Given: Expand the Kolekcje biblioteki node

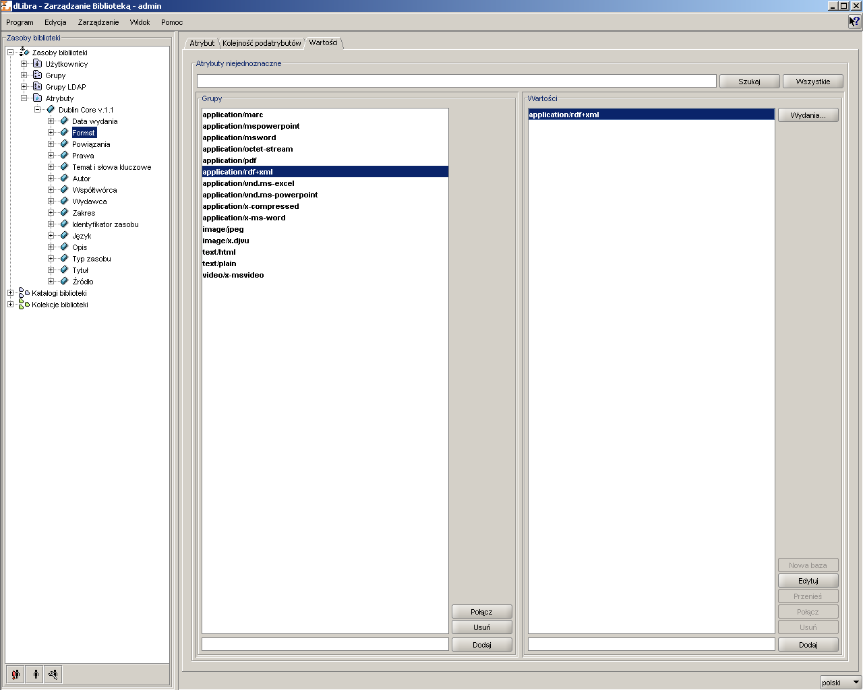Looking at the screenshot, I should 11,305.
